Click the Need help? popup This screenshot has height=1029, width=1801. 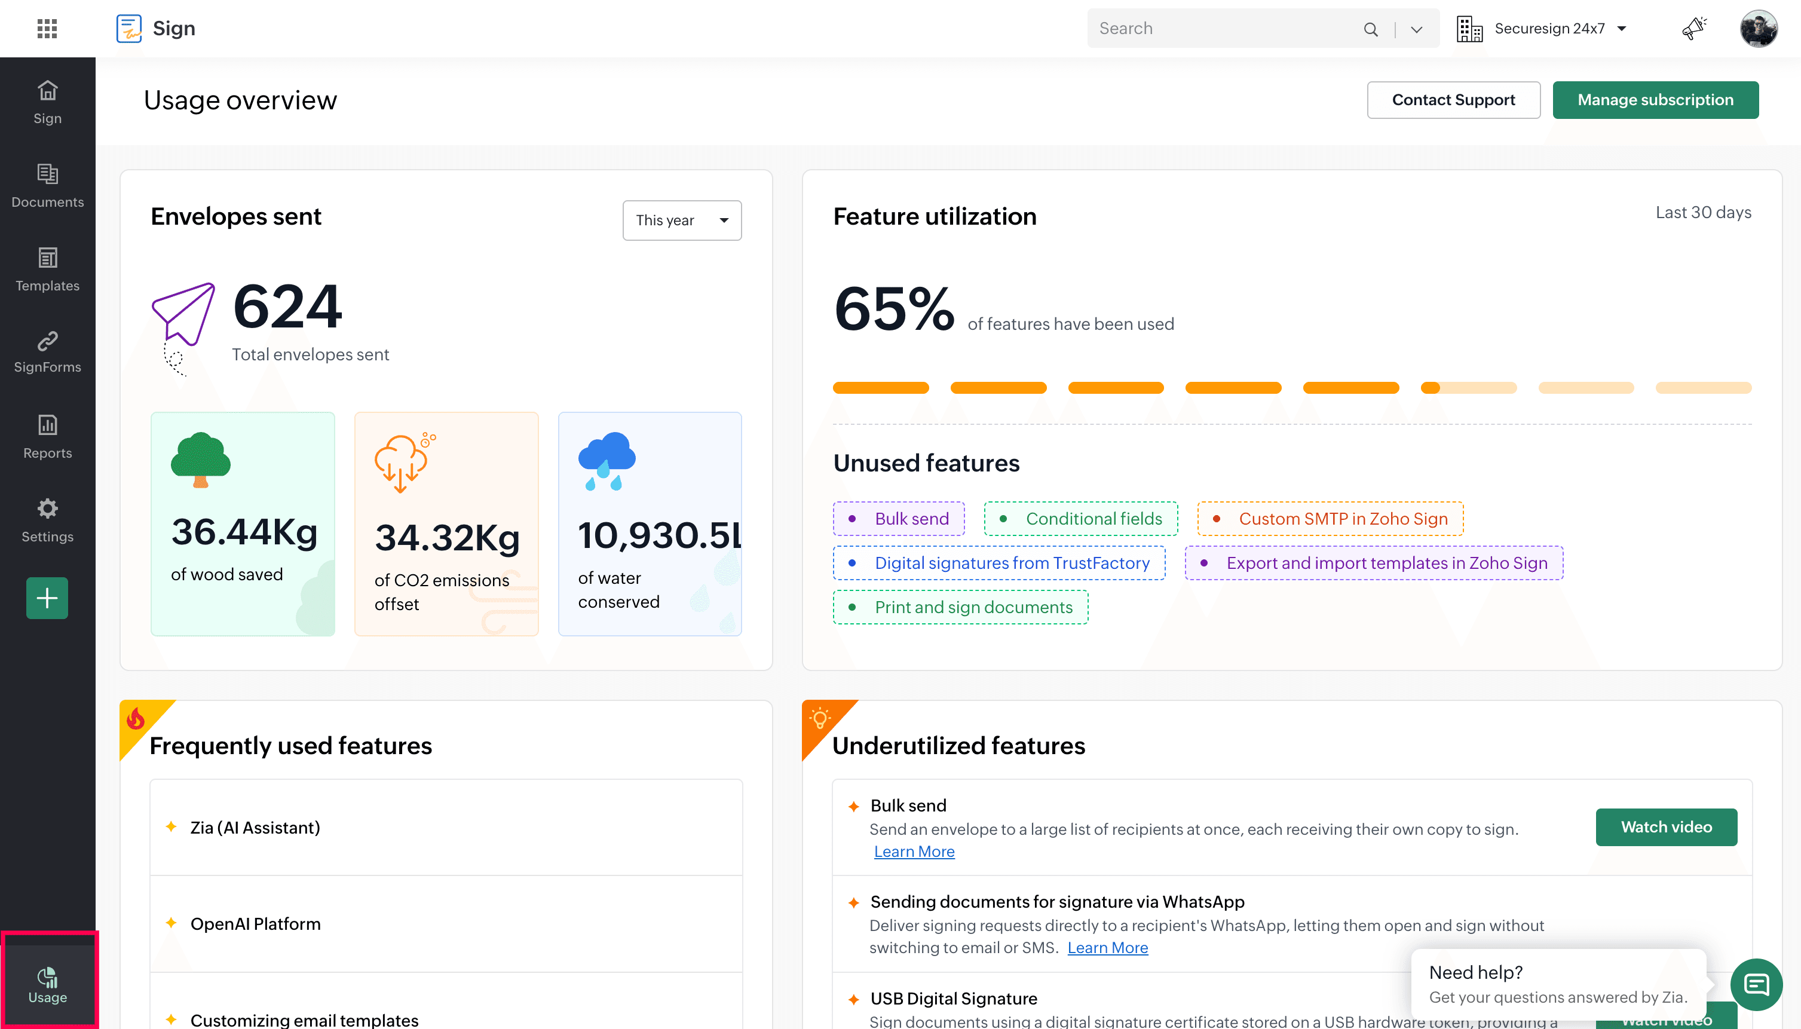[x=1558, y=984]
